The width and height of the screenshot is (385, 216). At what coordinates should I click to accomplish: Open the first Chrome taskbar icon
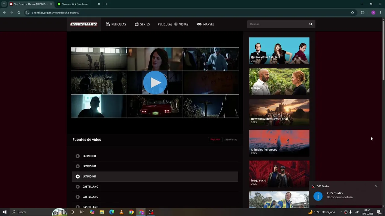(x=131, y=212)
